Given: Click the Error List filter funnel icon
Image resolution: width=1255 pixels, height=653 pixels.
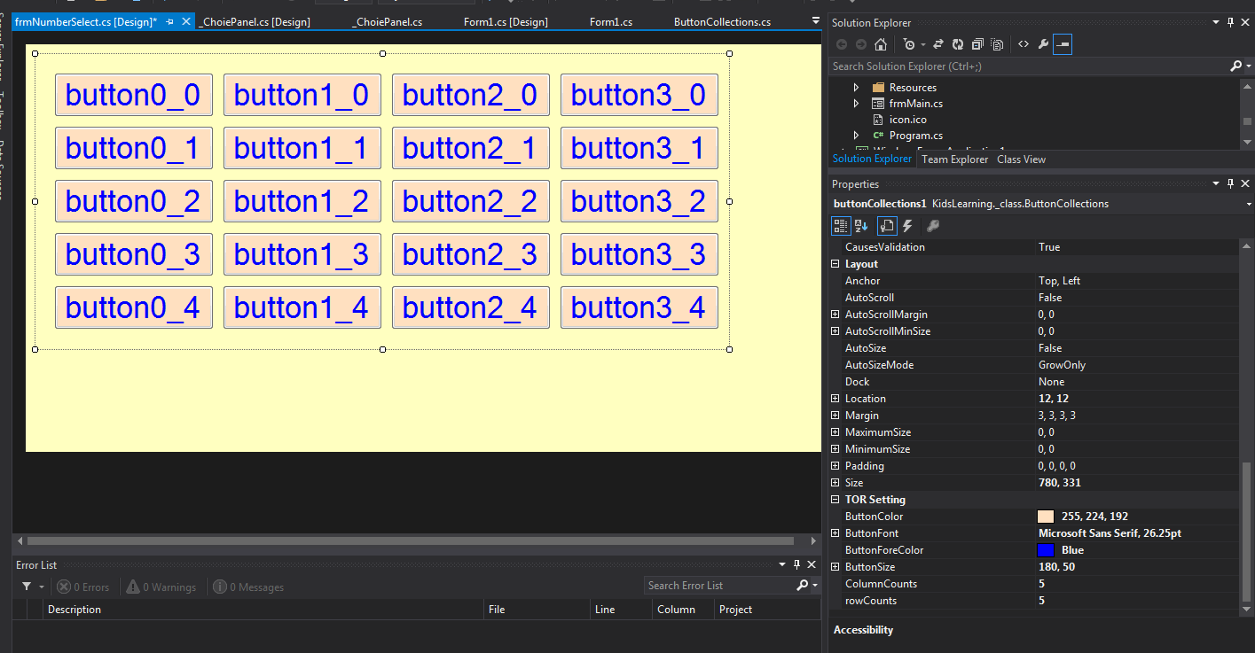Looking at the screenshot, I should pos(27,587).
